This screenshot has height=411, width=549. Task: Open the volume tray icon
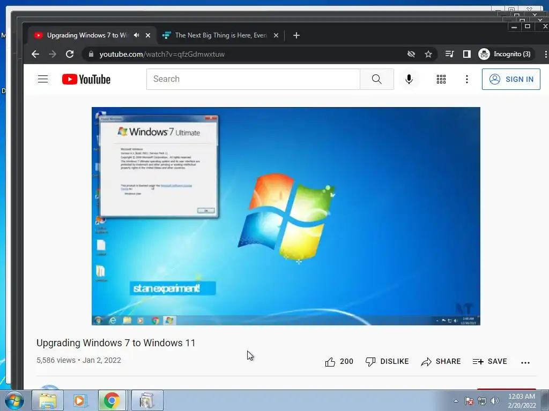point(495,401)
